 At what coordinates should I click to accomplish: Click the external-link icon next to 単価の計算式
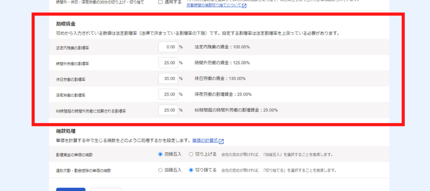point(221,141)
